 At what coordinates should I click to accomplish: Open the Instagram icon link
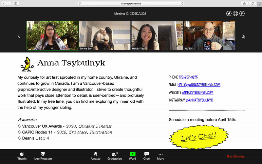click(x=235, y=13)
